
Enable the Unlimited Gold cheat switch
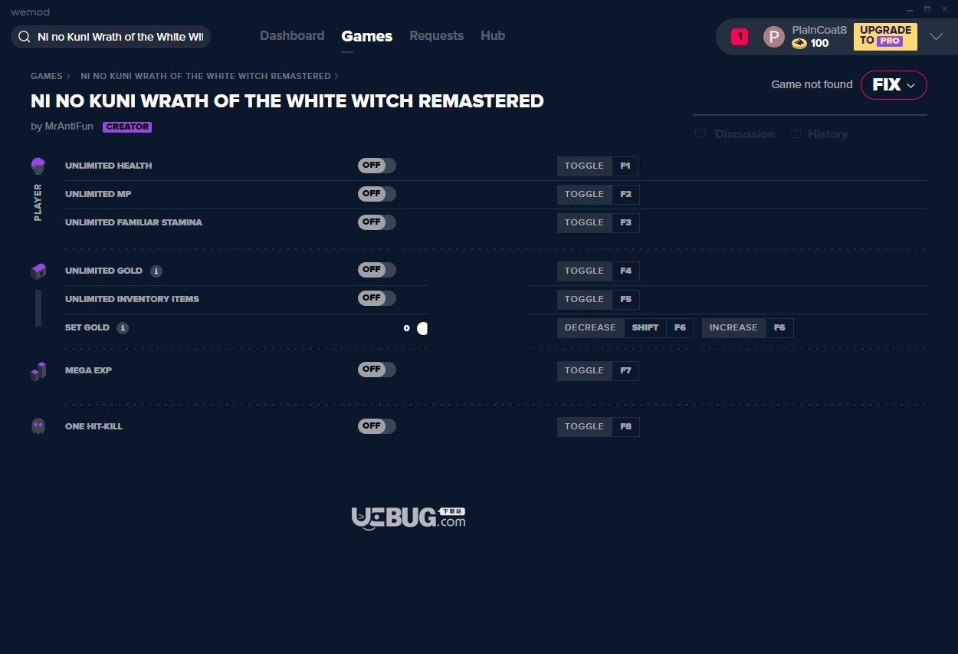pyautogui.click(x=377, y=270)
